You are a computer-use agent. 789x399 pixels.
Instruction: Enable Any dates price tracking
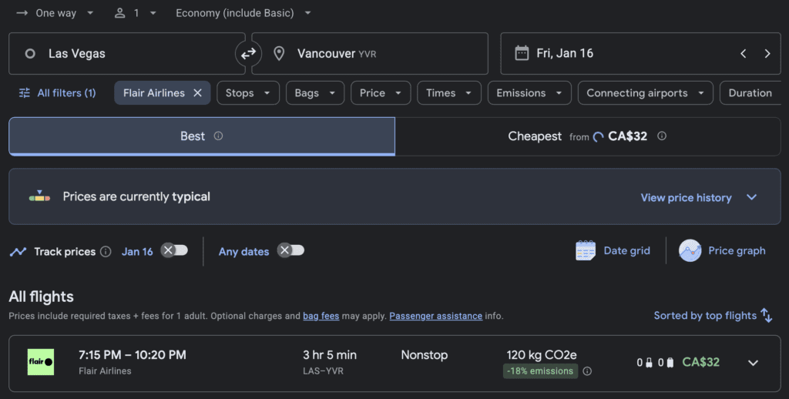coord(291,251)
